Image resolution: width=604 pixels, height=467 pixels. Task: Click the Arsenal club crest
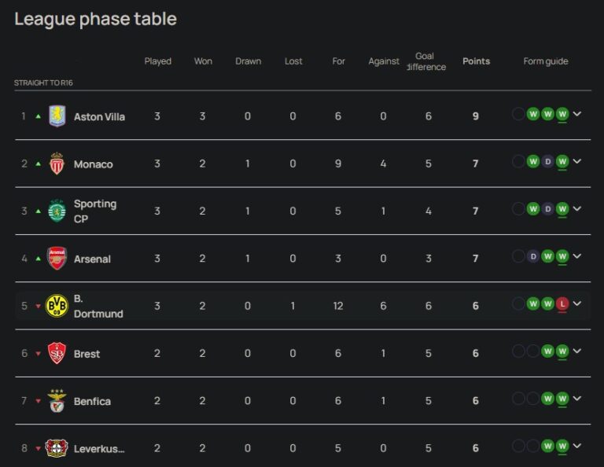[x=57, y=258]
